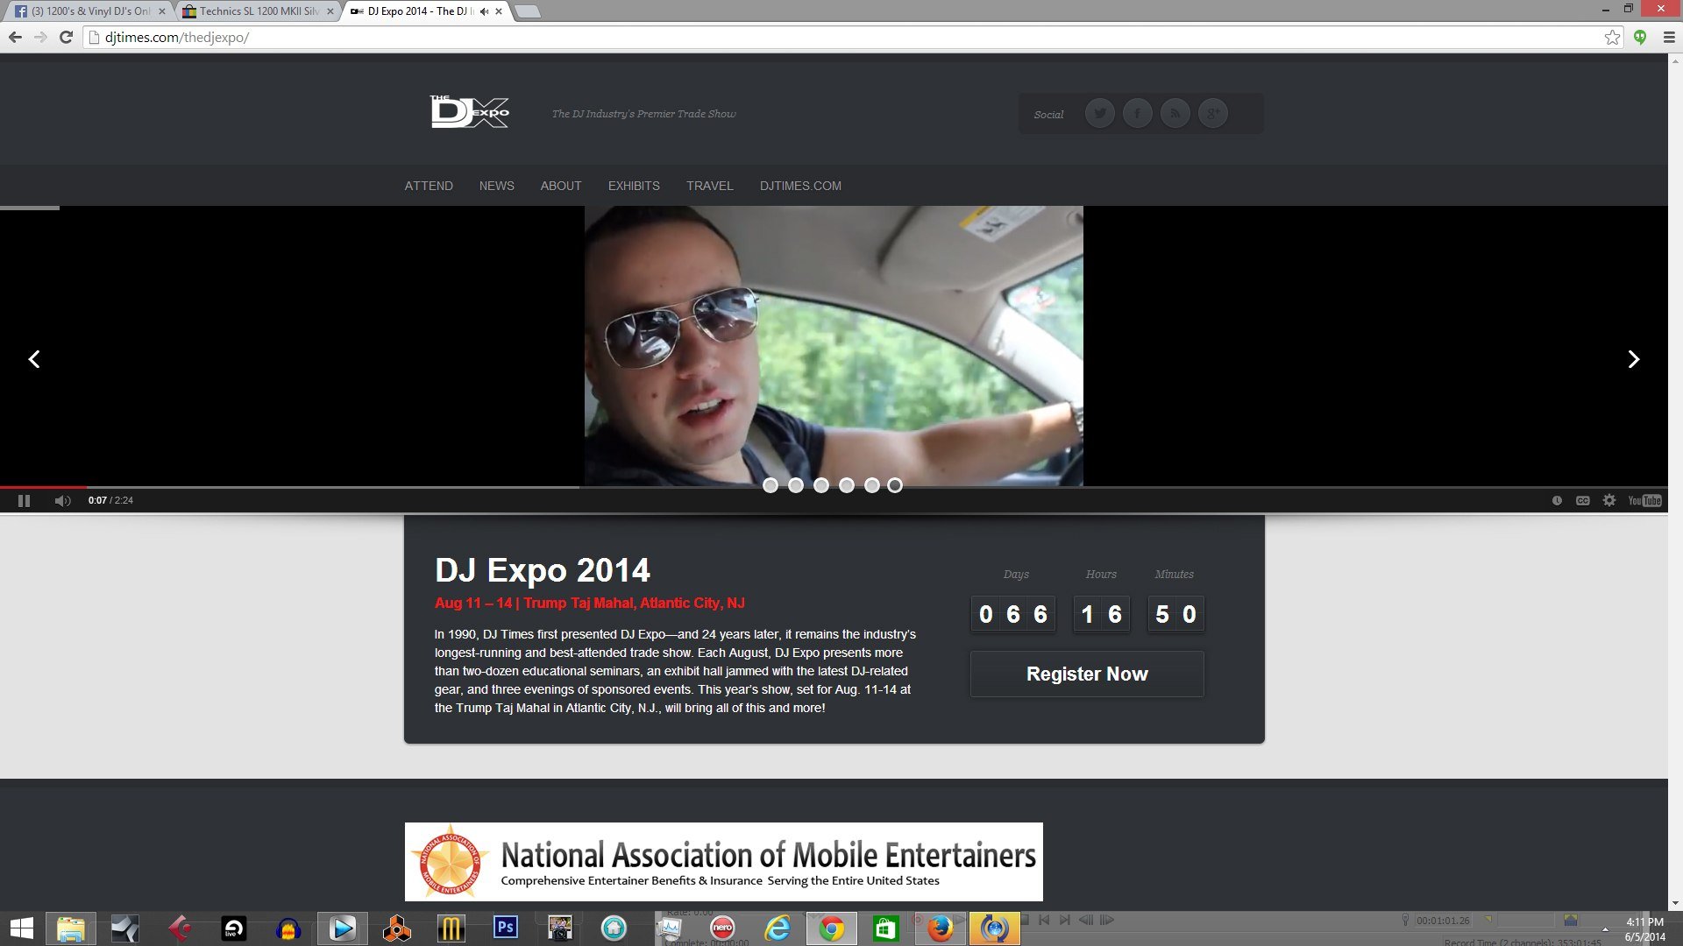
Task: Seek in the video progress bar
Action: [834, 487]
